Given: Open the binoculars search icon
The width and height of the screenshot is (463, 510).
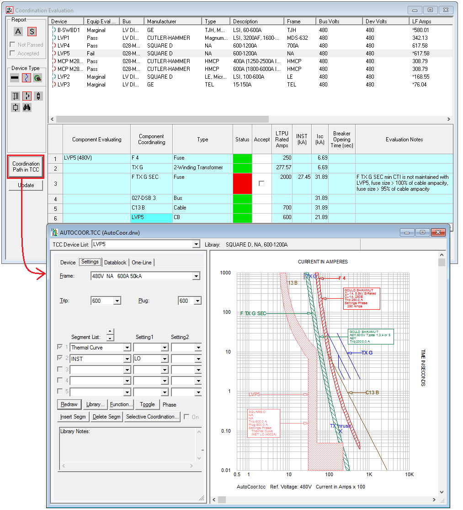Looking at the screenshot, I should pos(27,107).
